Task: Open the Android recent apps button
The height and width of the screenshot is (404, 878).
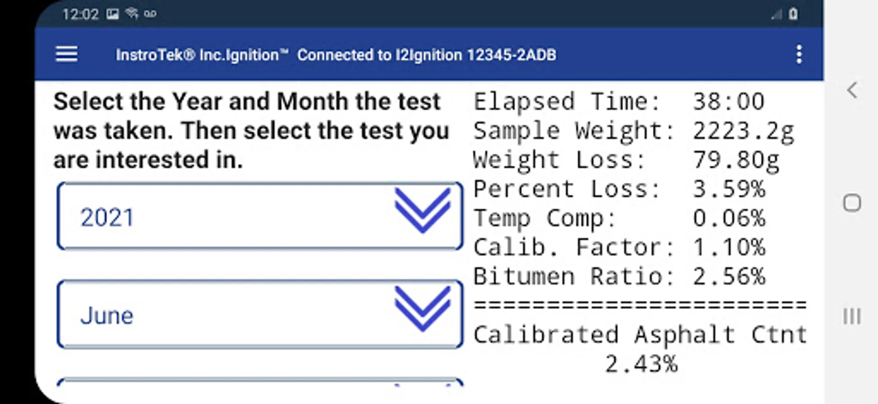Action: (851, 316)
